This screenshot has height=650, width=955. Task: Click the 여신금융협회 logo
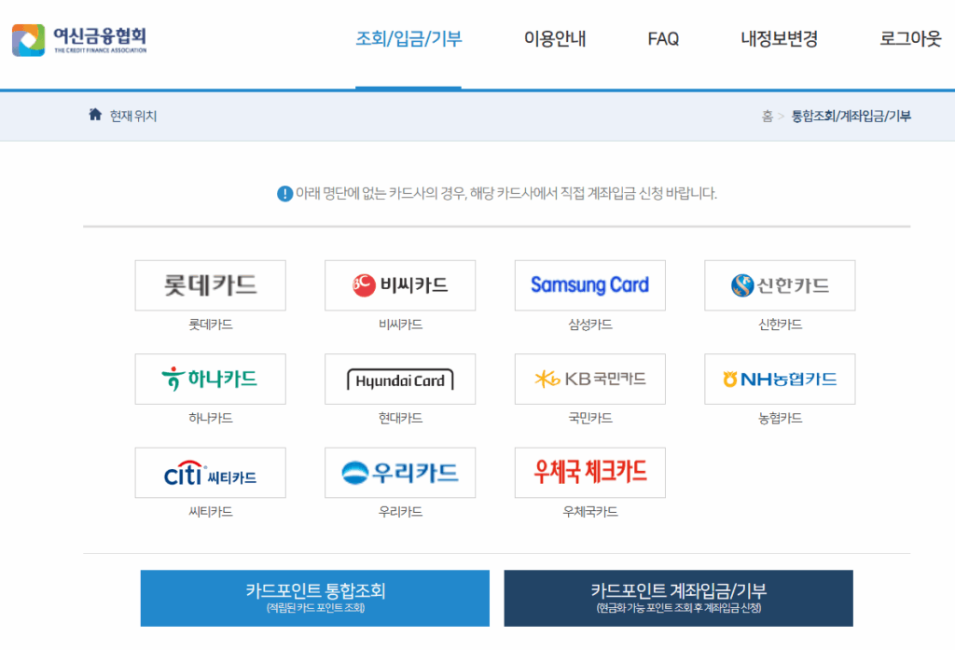(x=79, y=40)
